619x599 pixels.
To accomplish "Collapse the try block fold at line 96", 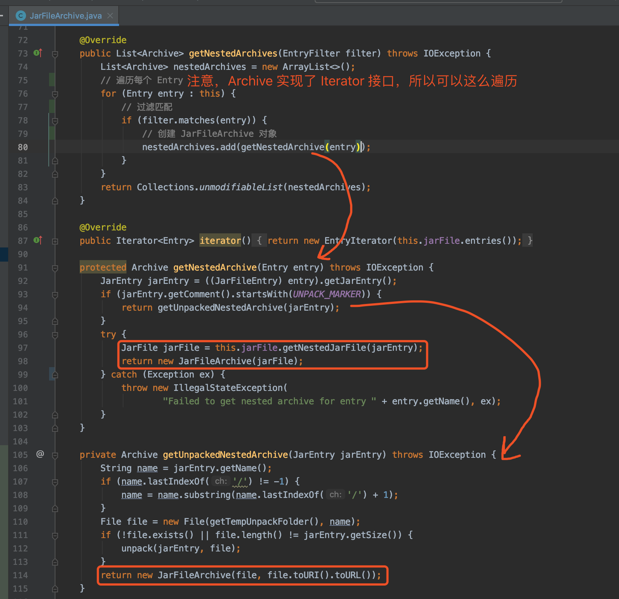I will [55, 335].
